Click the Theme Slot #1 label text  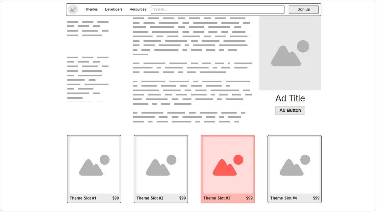point(83,198)
